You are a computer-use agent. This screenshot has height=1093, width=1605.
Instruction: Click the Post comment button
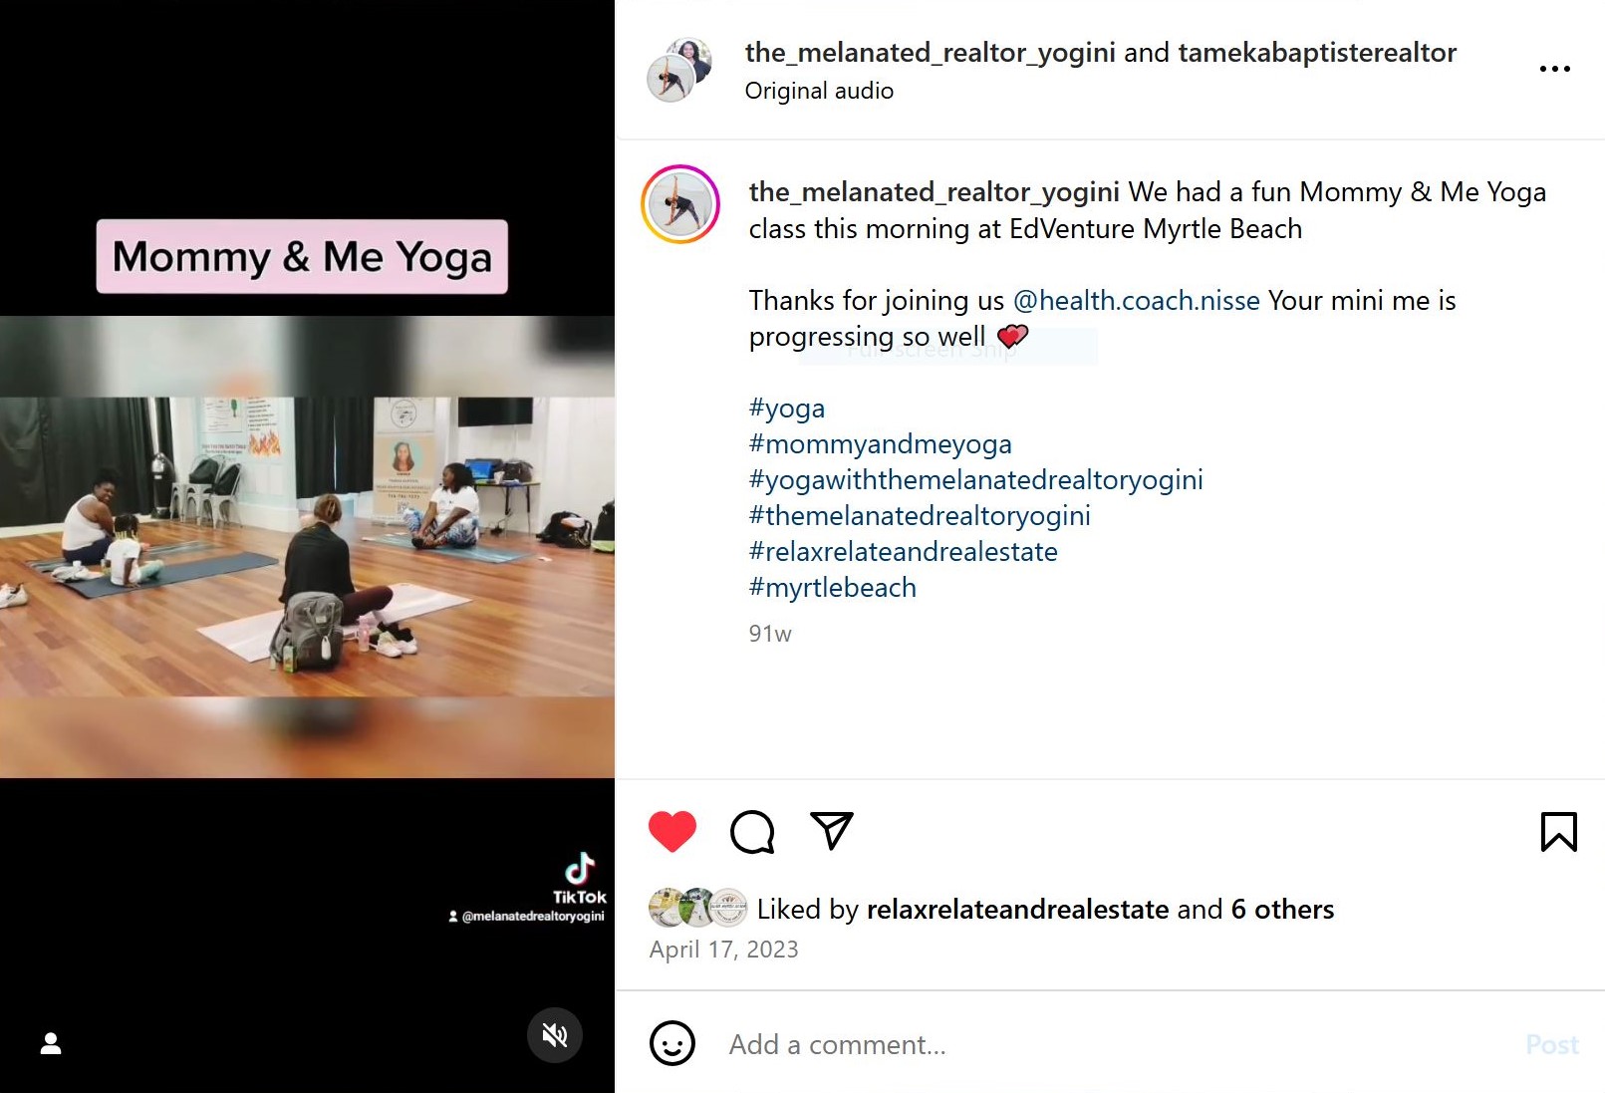pos(1552,1044)
